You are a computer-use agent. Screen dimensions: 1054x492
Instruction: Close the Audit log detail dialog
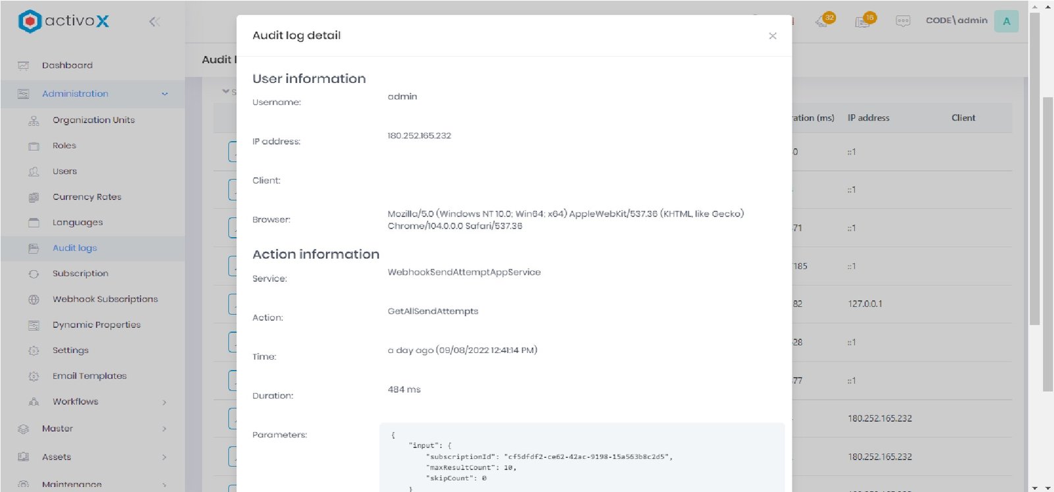pyautogui.click(x=773, y=36)
